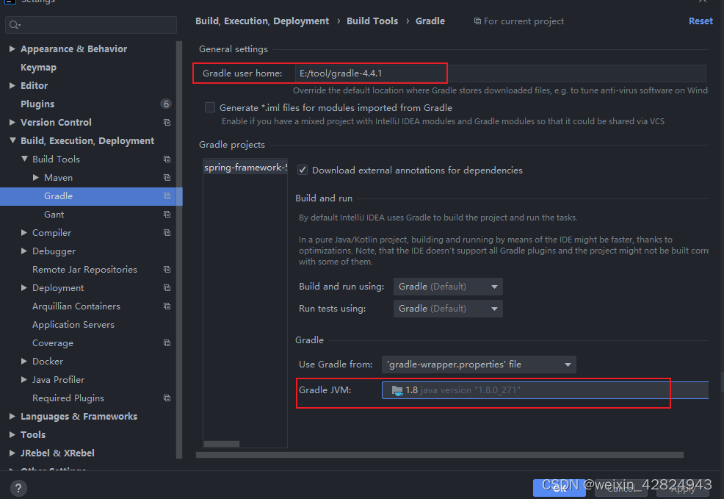Select Gant under Build Tools
This screenshot has height=499, width=724.
tap(54, 215)
